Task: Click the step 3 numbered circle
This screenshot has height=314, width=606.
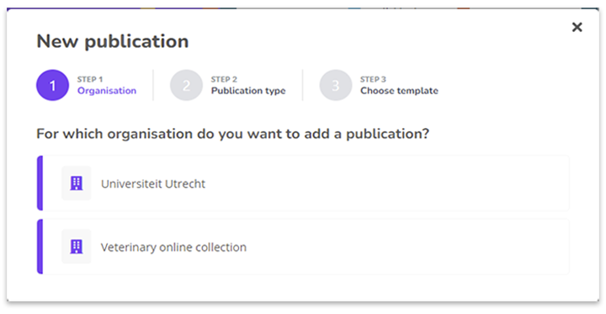Action: click(336, 86)
